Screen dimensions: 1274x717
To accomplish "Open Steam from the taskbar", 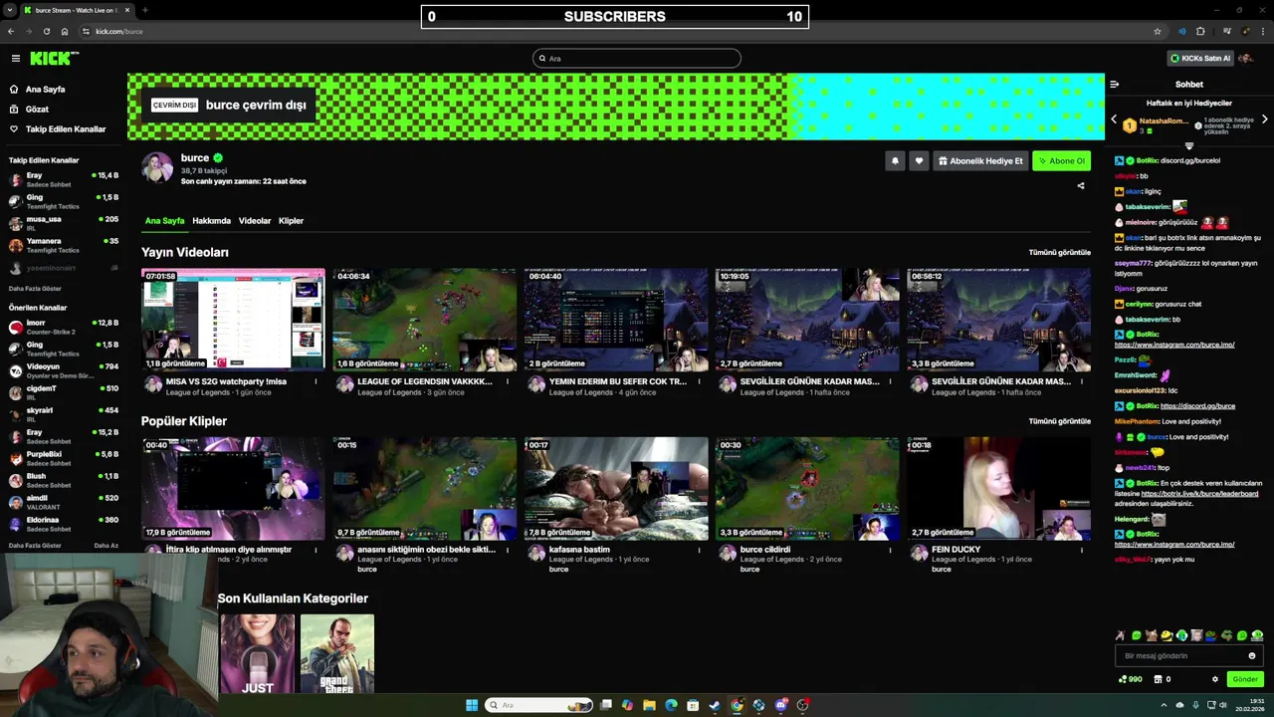I will click(715, 705).
